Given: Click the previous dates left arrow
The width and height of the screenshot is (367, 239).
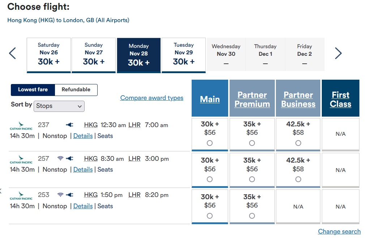Looking at the screenshot, I should click(12, 53).
